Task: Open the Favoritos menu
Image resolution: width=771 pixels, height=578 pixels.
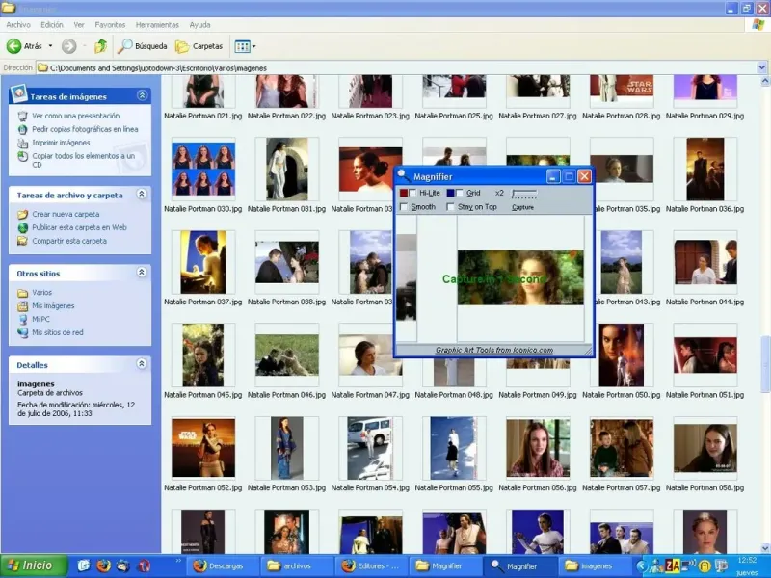Action: [x=111, y=24]
